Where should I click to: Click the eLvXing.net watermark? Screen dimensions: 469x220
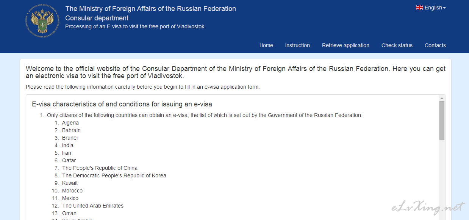coord(428,208)
